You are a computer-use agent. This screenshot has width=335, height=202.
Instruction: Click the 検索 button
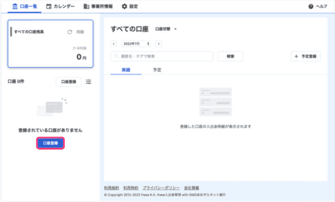pos(230,56)
